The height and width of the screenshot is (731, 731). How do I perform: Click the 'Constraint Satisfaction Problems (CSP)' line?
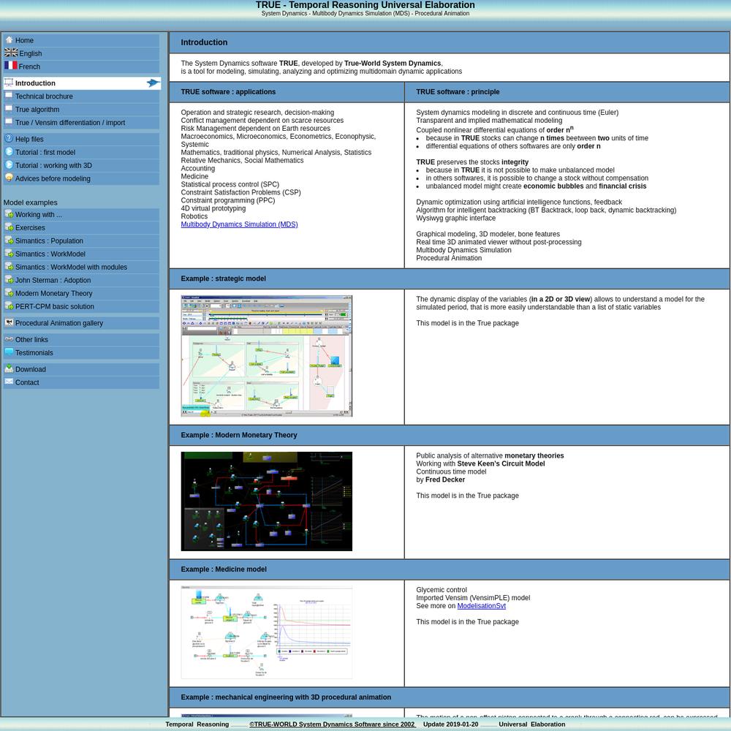click(x=240, y=192)
